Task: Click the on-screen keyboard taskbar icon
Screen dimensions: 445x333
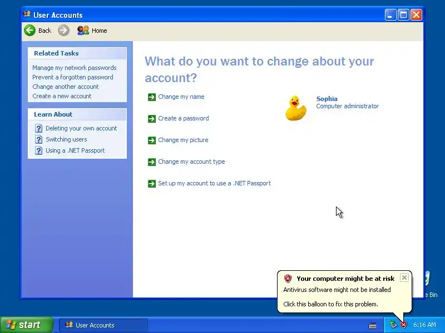Action: tap(373, 326)
